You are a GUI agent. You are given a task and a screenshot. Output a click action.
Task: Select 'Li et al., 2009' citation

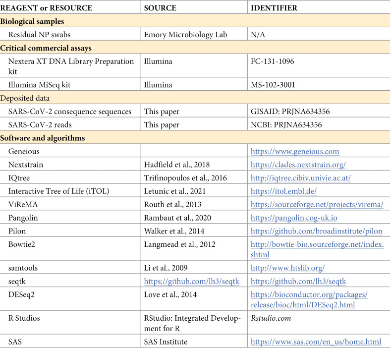(166, 268)
